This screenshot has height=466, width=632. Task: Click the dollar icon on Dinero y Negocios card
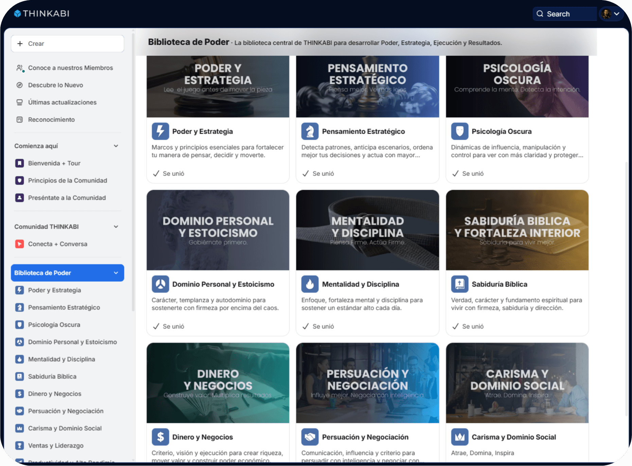pos(160,437)
